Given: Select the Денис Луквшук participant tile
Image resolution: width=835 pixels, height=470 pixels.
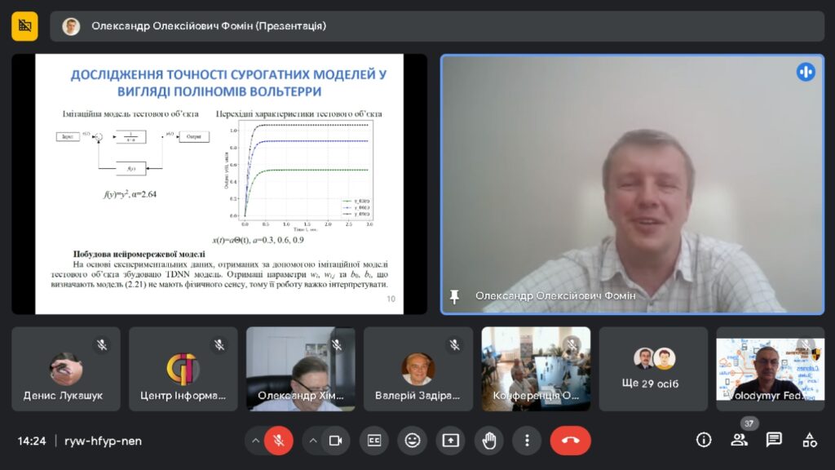Looking at the screenshot, I should tap(65, 369).
